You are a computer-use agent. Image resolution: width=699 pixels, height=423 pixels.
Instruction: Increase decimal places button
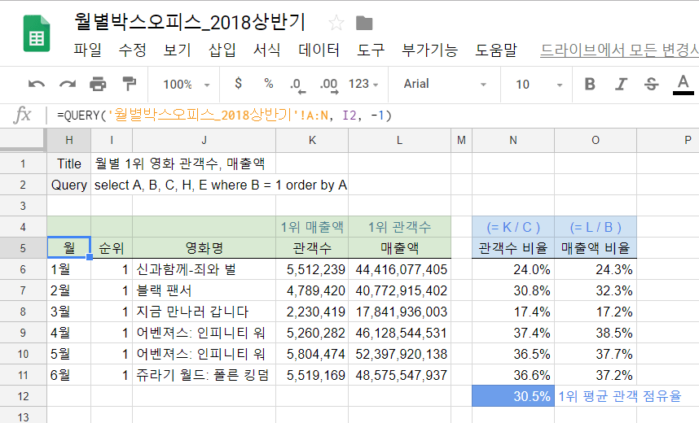tap(328, 84)
